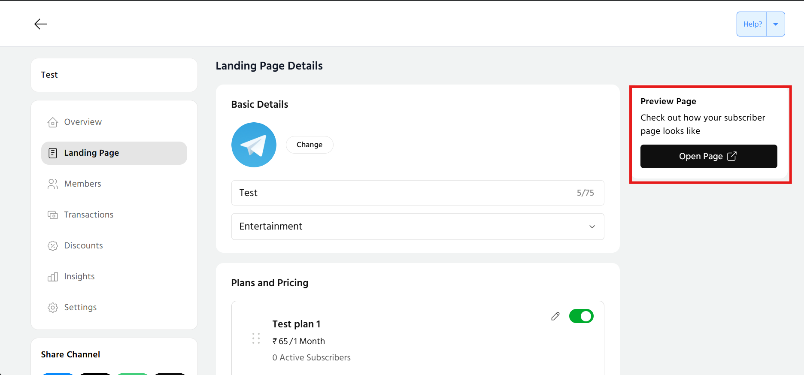Open Transactions from the sidebar
Screen dimensions: 804x375
(x=89, y=215)
